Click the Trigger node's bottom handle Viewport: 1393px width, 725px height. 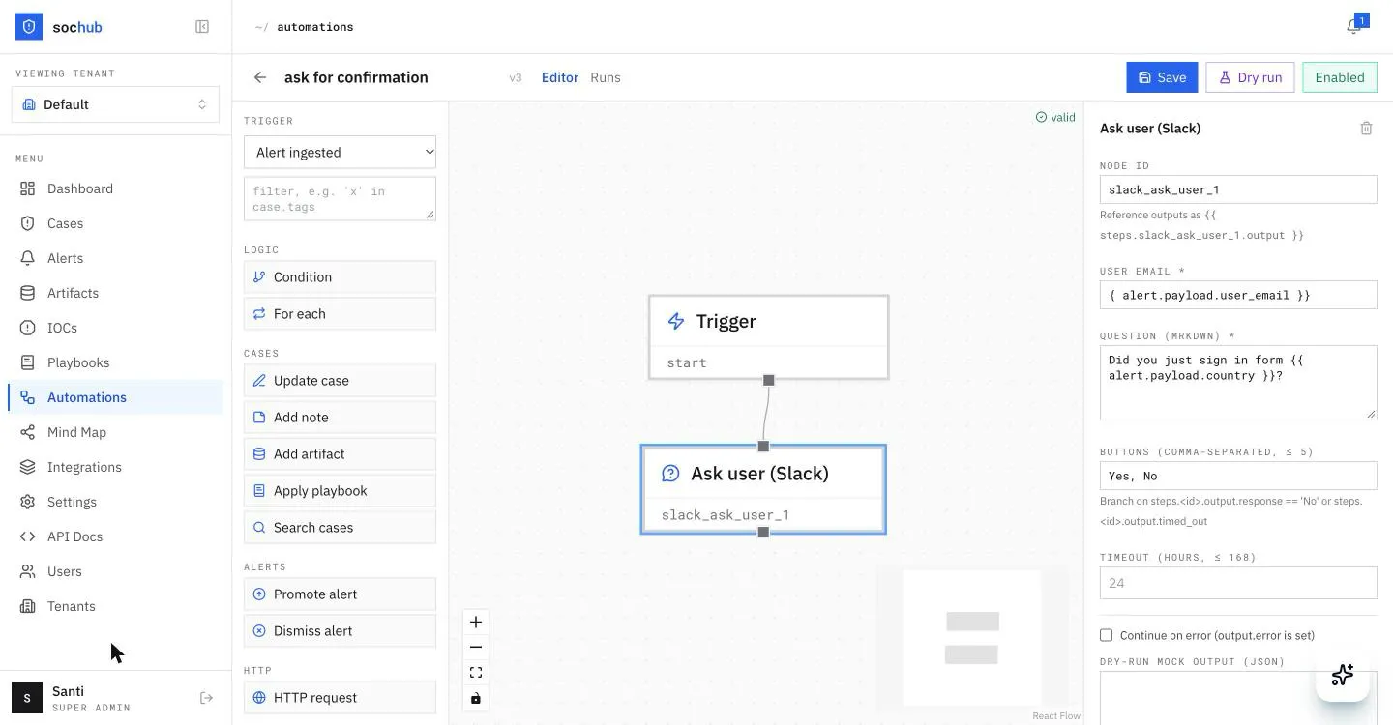[x=768, y=380]
